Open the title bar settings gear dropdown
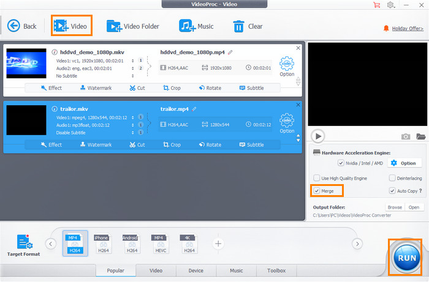 coord(390,5)
